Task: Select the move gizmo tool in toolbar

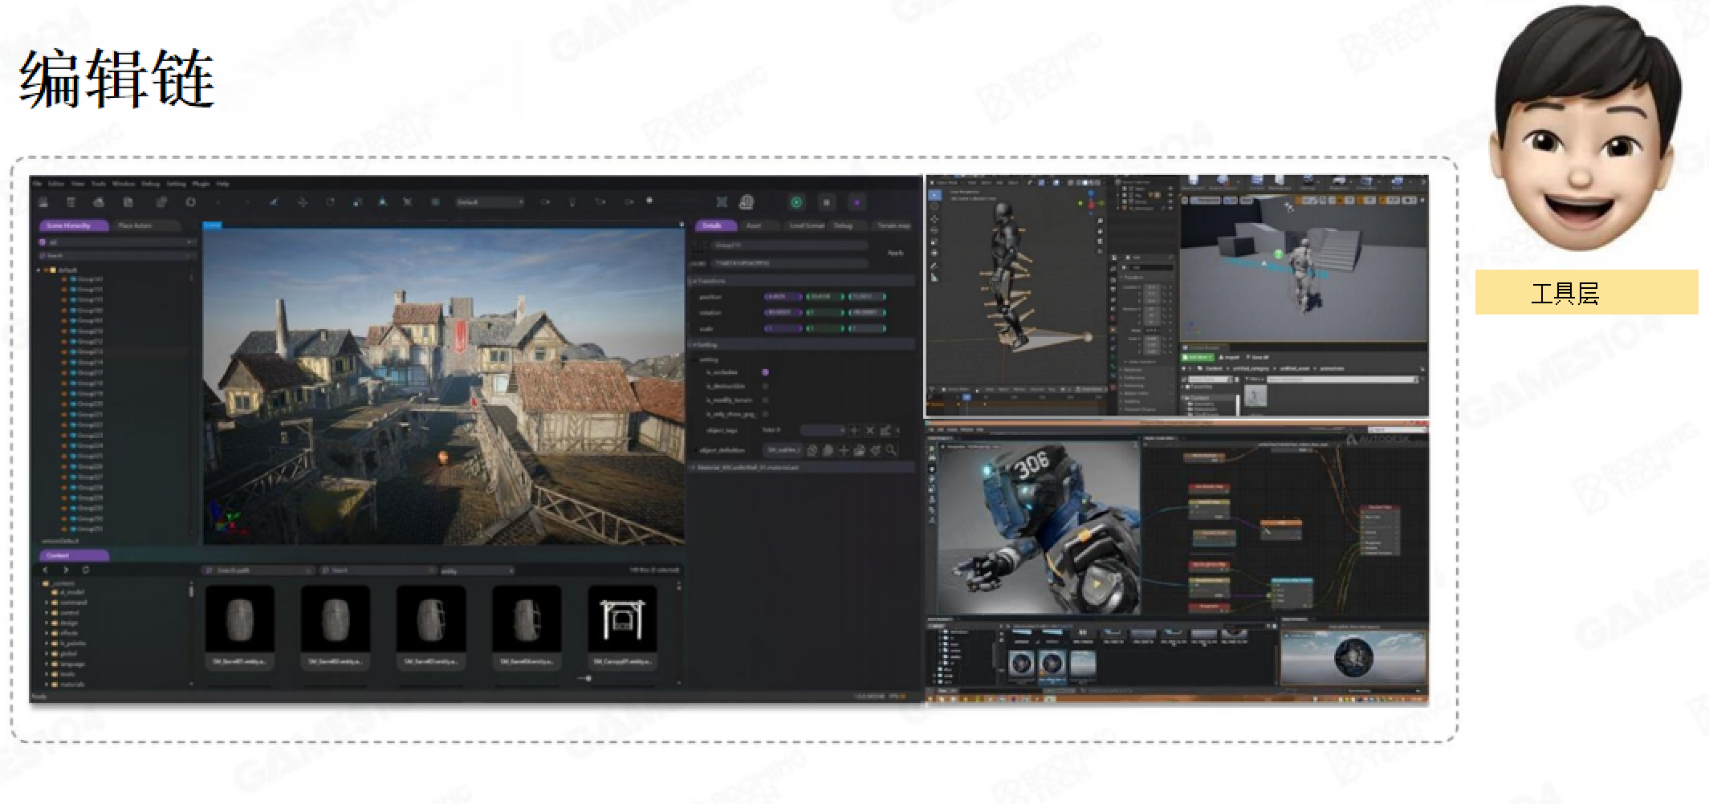Action: pos(302,202)
